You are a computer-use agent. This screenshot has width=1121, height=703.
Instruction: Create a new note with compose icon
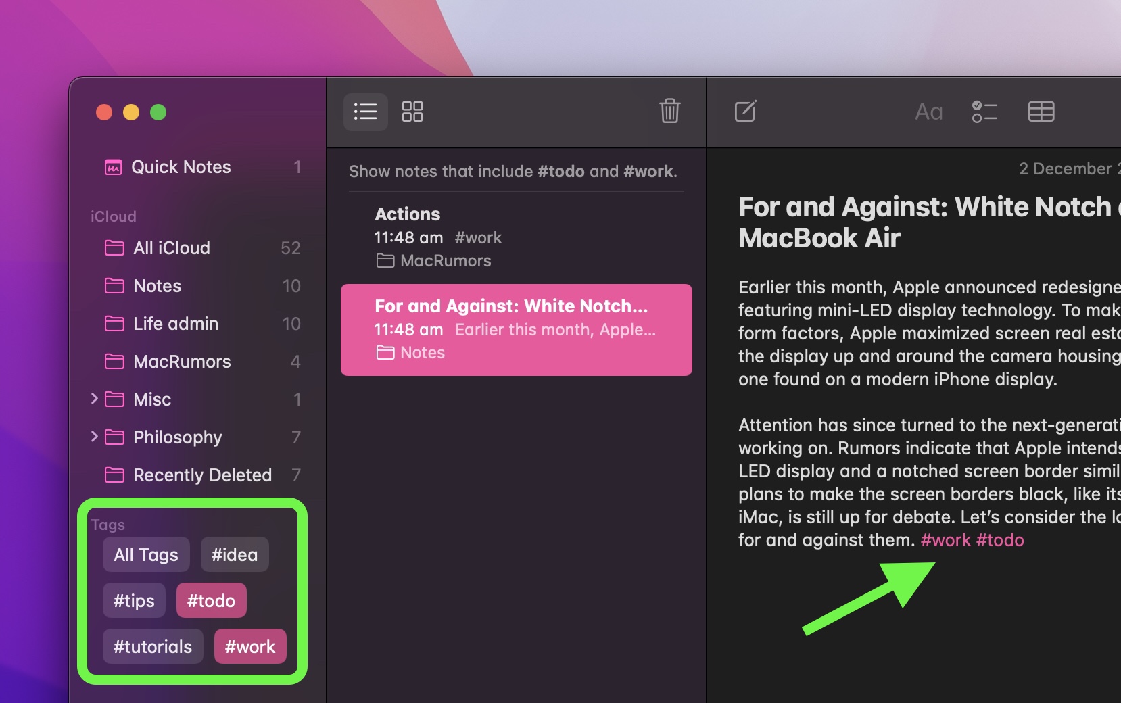746,111
